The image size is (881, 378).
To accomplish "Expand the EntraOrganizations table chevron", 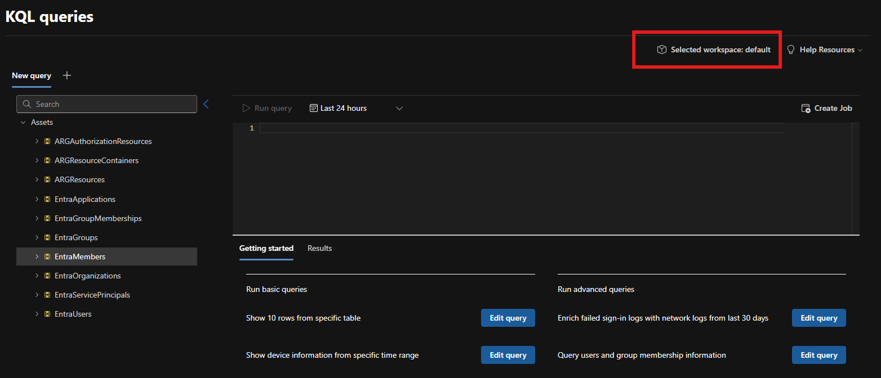I will coord(37,276).
